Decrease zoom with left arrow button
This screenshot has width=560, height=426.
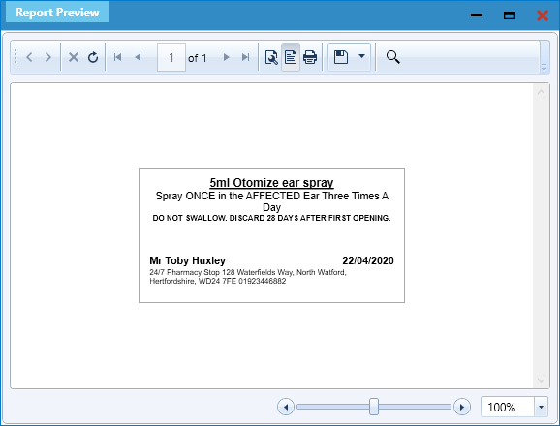(286, 407)
